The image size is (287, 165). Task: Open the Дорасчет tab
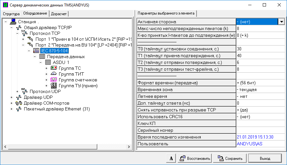point(59,14)
